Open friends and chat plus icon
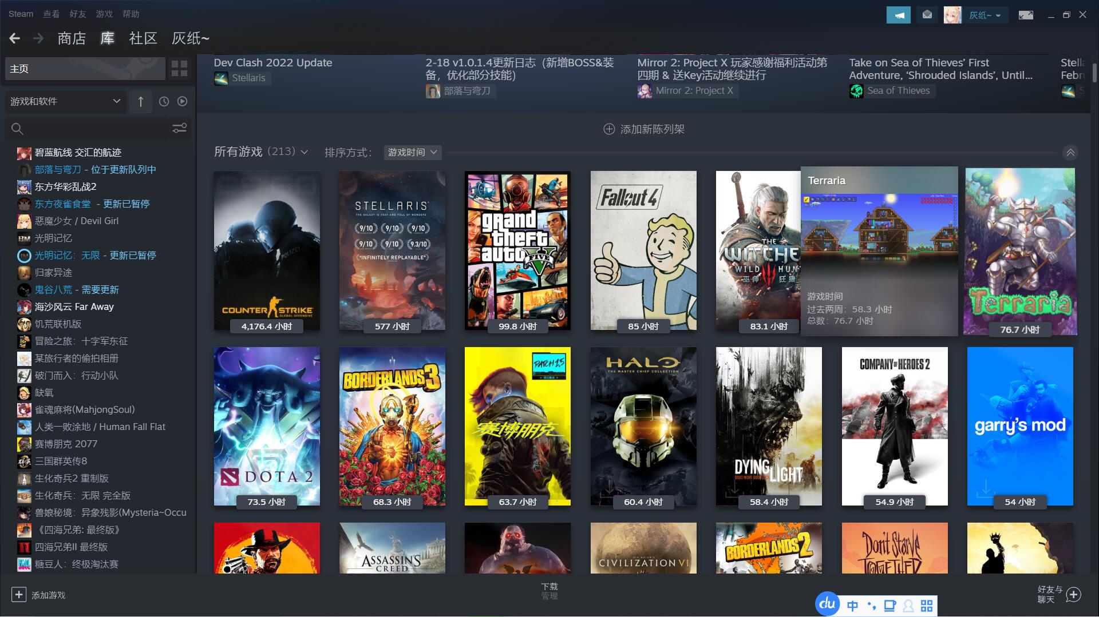The image size is (1099, 617). 1073,595
